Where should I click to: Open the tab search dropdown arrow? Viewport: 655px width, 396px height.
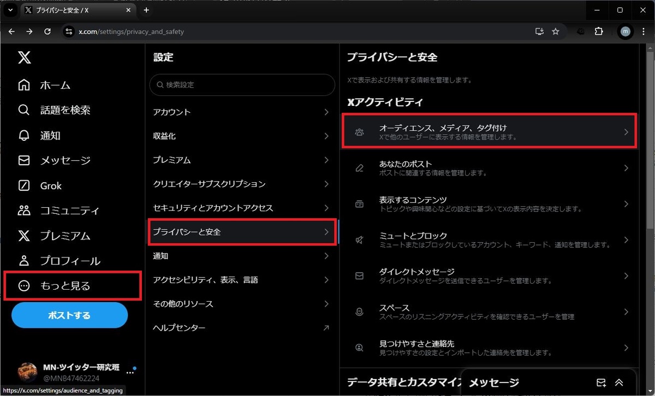pyautogui.click(x=10, y=10)
